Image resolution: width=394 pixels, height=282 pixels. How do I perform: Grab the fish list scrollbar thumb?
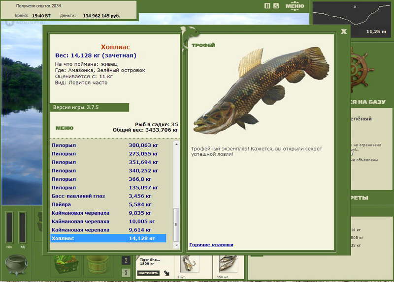click(x=176, y=225)
